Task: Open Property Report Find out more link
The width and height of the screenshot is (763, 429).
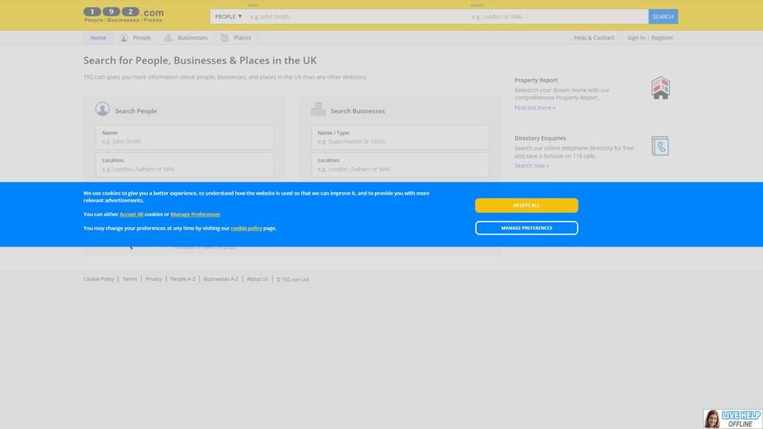Action: click(x=535, y=107)
